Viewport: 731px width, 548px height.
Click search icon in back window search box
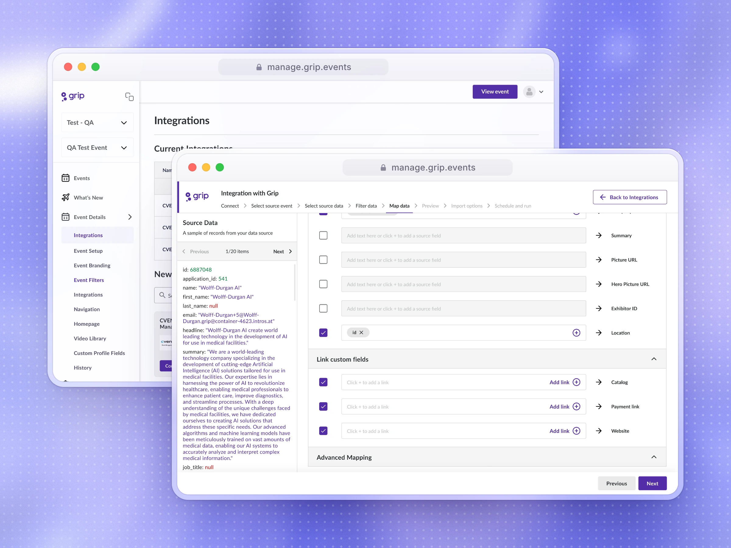pos(162,295)
